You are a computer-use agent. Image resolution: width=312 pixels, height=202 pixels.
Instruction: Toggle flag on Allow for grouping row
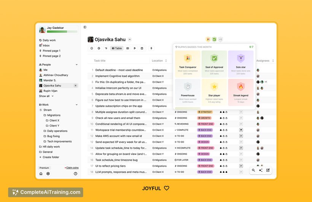coord(241,154)
